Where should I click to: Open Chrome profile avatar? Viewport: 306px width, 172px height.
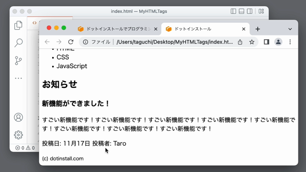click(278, 42)
